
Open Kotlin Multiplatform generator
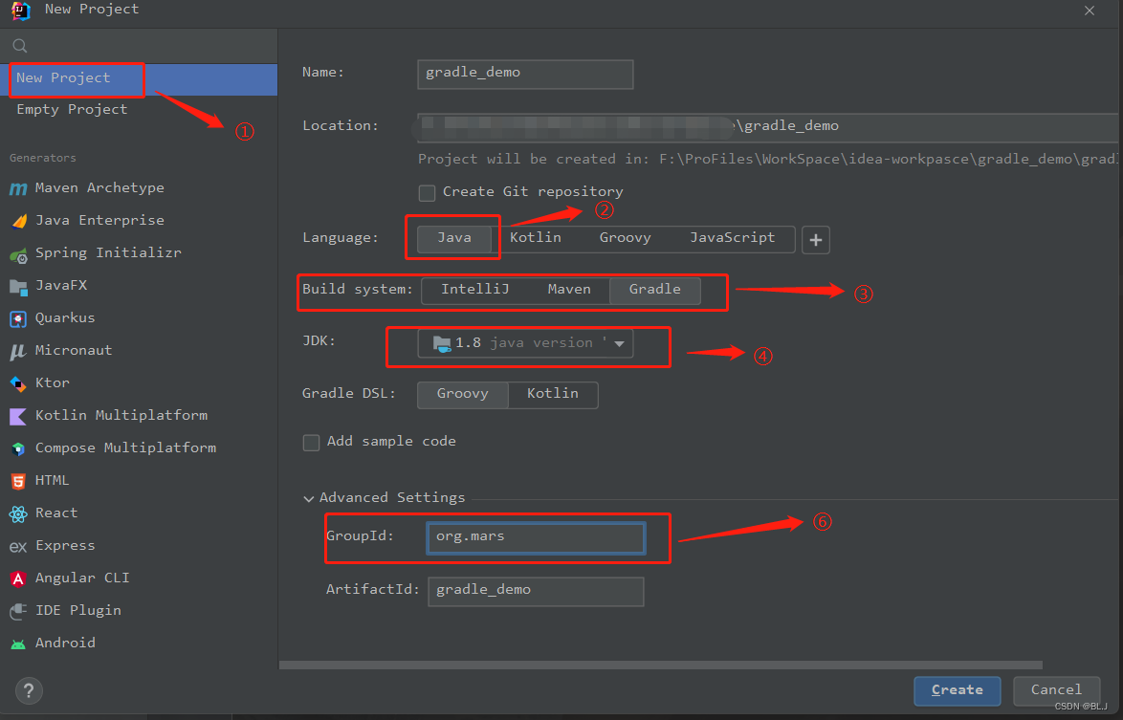[139, 416]
